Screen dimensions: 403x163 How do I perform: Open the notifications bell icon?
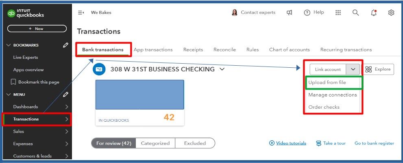374,13
